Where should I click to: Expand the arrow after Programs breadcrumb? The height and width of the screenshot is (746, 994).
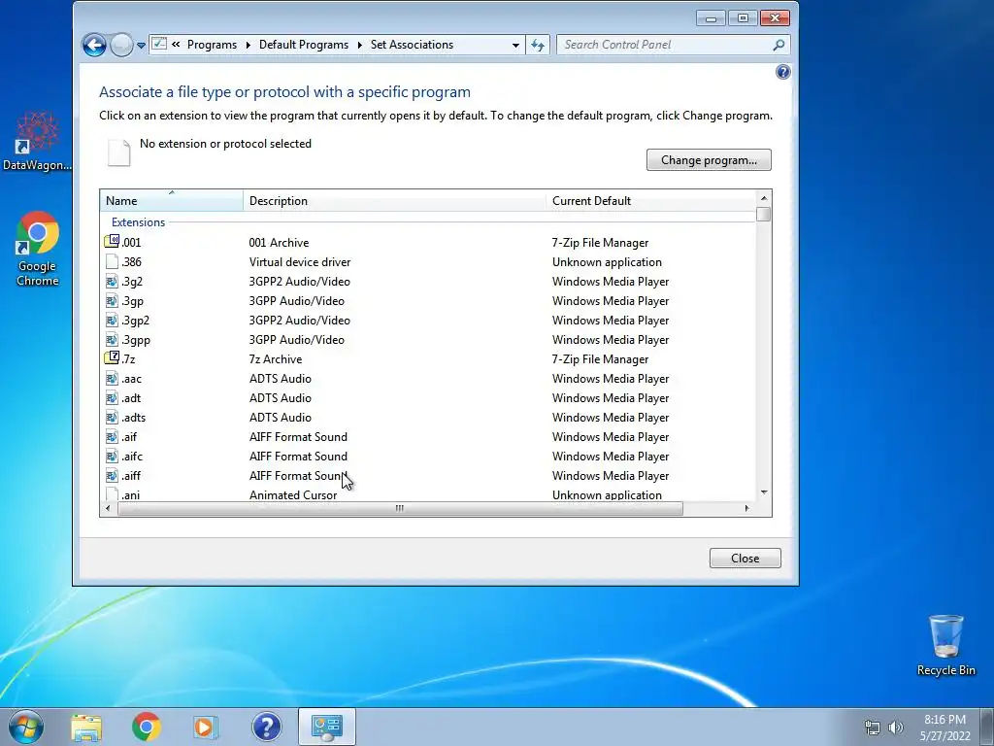(x=248, y=45)
